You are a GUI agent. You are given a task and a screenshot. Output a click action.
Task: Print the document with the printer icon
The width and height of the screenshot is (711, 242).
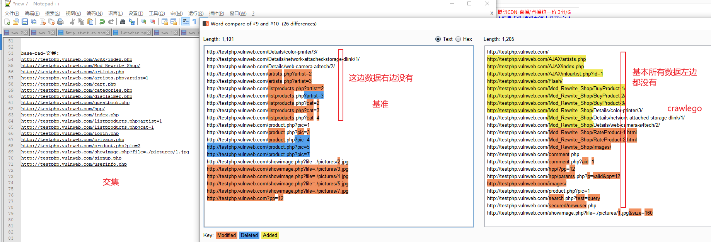[60, 22]
